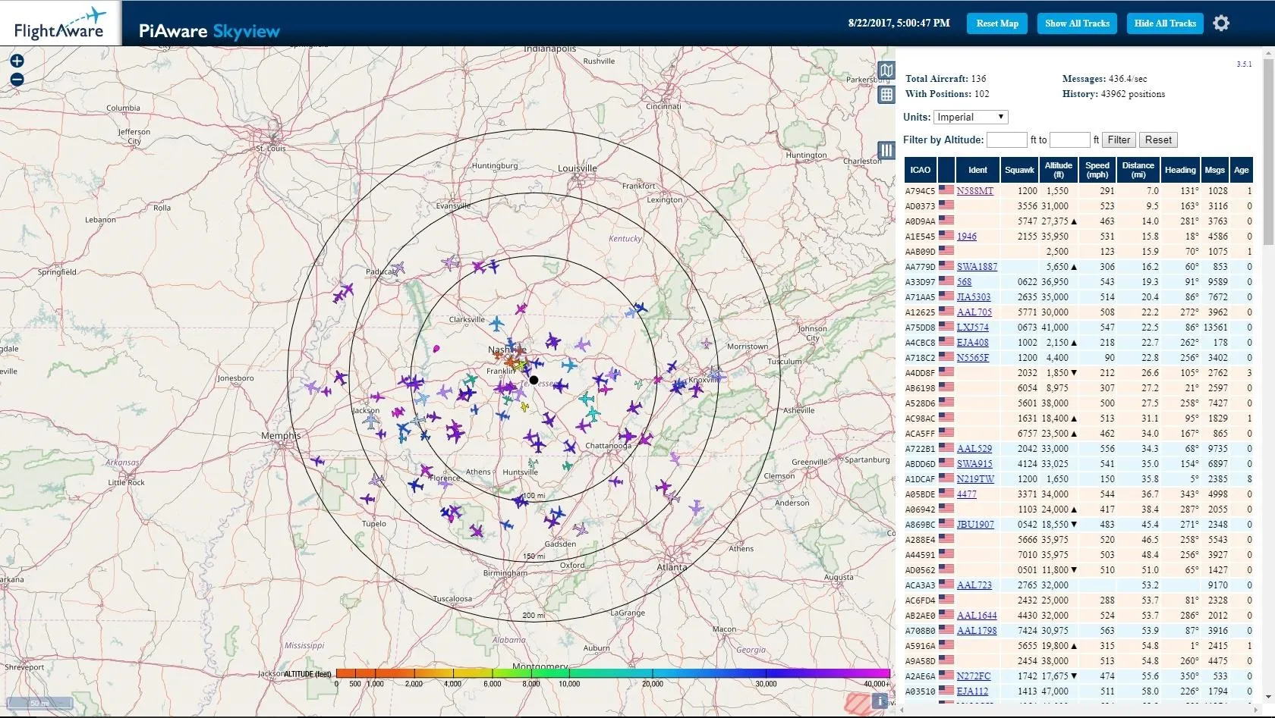Viewport: 1275px width, 718px height.
Task: Open the N272FC flight link
Action: coord(974,676)
